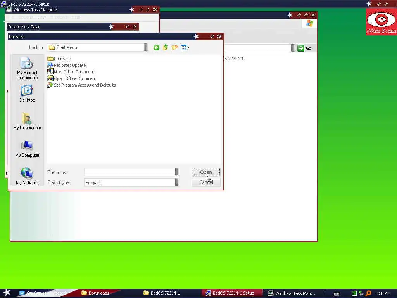The image size is (397, 298).
Task: Select My Documents in the places bar
Action: pos(27,121)
